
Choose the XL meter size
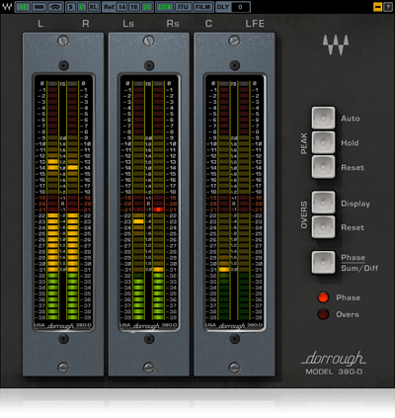click(94, 7)
